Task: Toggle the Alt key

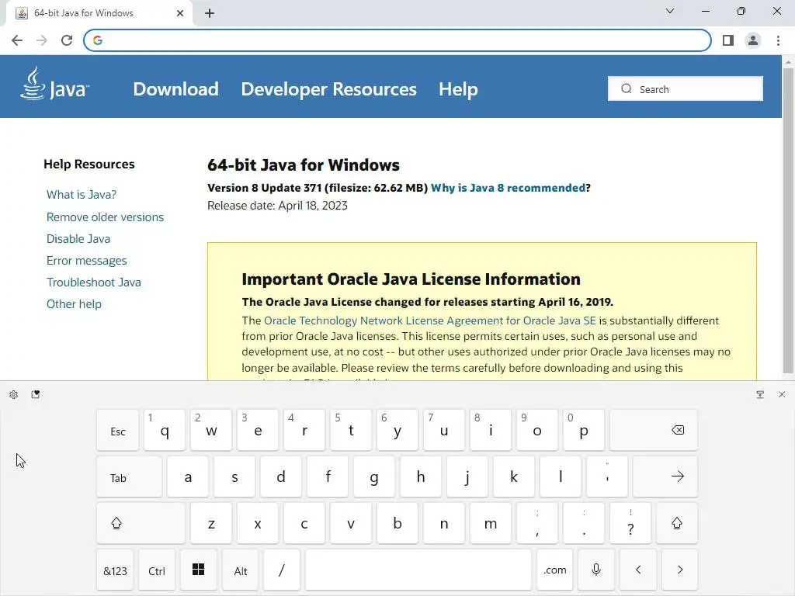Action: point(241,570)
